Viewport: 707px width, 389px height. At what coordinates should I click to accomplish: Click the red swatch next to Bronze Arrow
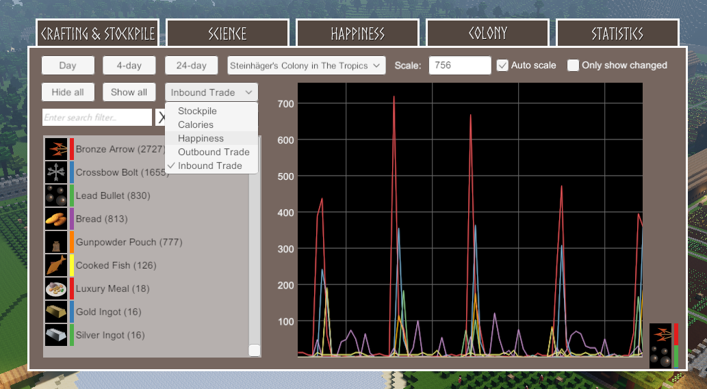[72, 149]
